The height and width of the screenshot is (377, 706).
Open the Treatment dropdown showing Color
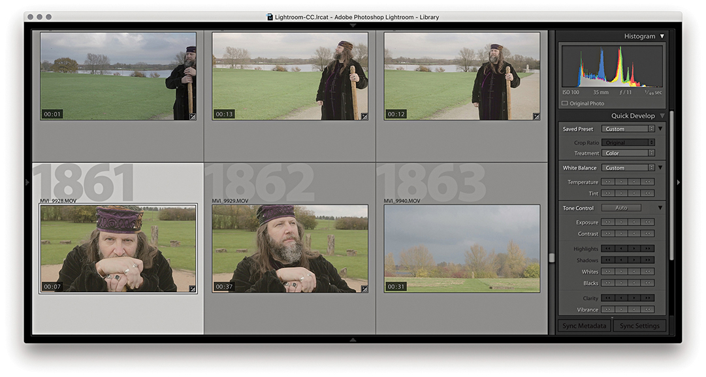point(628,153)
